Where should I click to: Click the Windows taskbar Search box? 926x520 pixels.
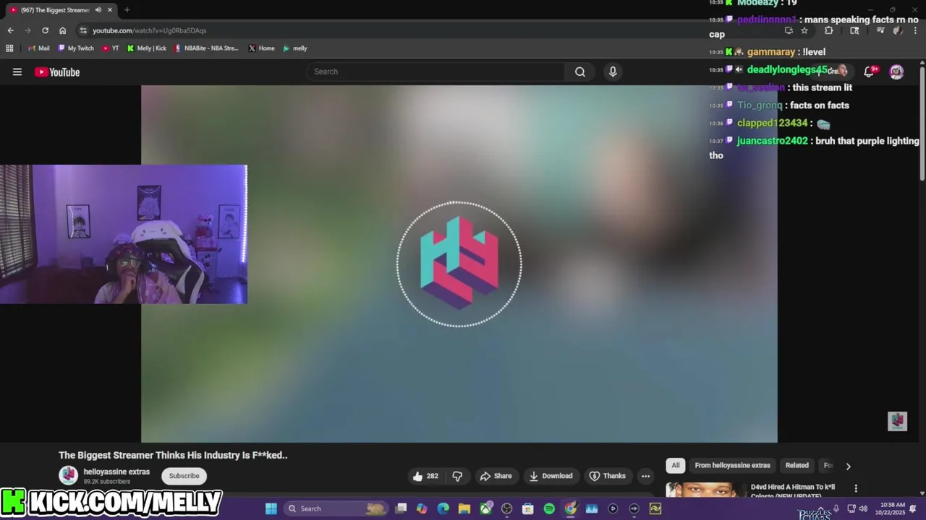tap(337, 508)
